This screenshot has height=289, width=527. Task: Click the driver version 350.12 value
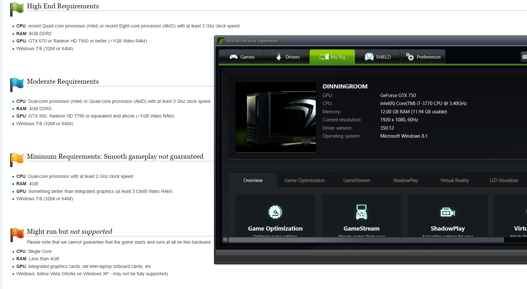(387, 128)
